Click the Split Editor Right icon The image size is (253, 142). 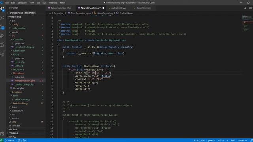tap(250, 8)
